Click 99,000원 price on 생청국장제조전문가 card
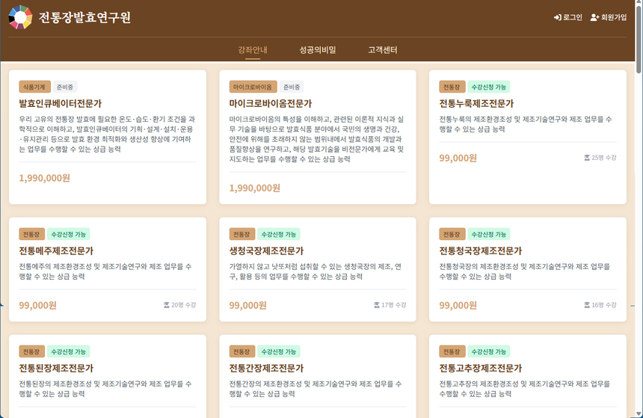Image resolution: width=643 pixels, height=418 pixels. click(247, 305)
